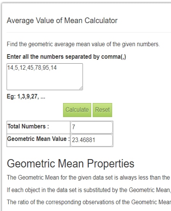The width and height of the screenshot is (171, 211).
Task: Focus the comma-separated numbers text area
Action: coord(45,77)
